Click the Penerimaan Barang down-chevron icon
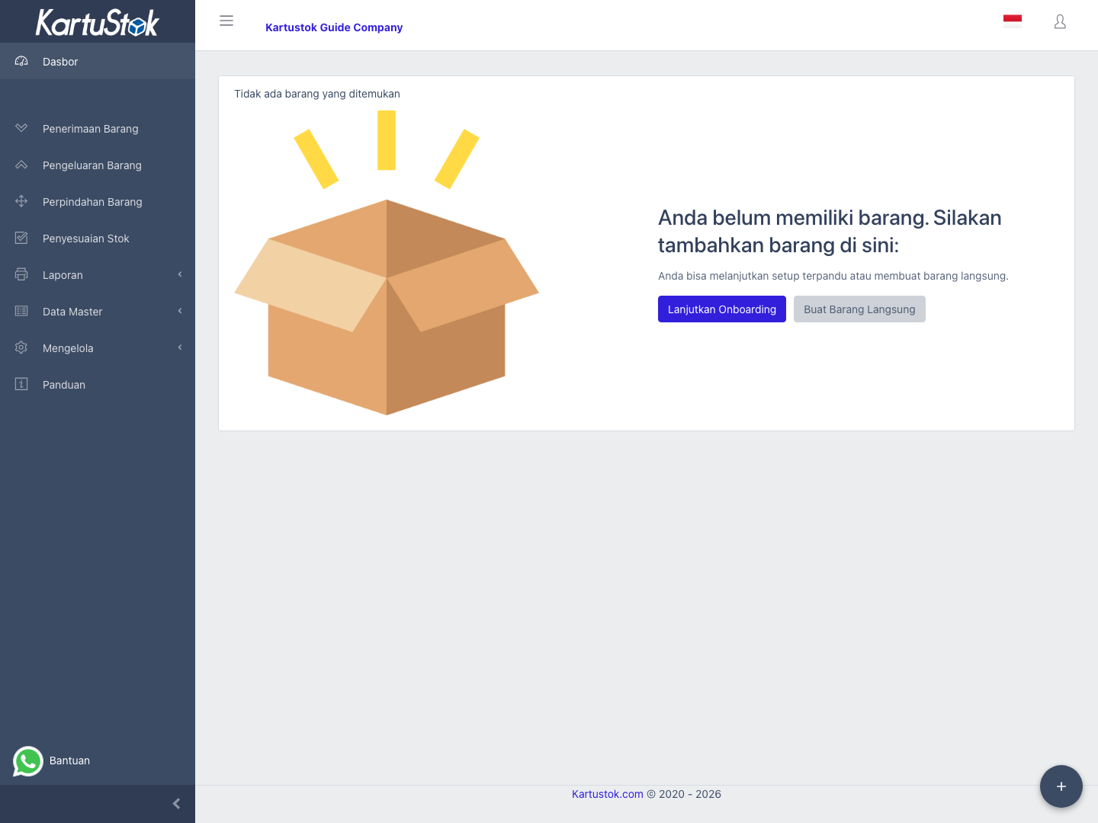The height and width of the screenshot is (823, 1098). [21, 128]
